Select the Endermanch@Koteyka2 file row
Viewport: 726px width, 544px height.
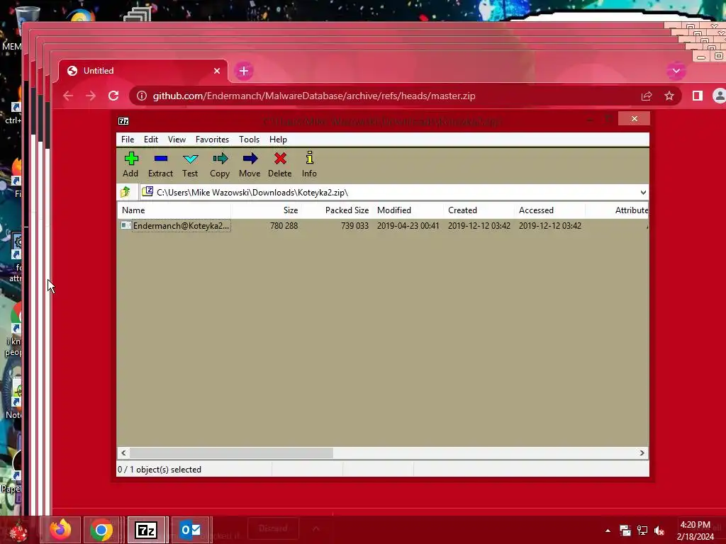click(382, 226)
